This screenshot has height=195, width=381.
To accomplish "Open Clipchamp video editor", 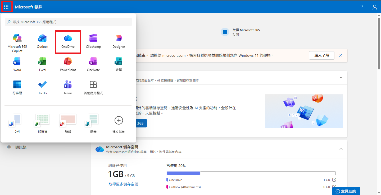I will 93,41.
